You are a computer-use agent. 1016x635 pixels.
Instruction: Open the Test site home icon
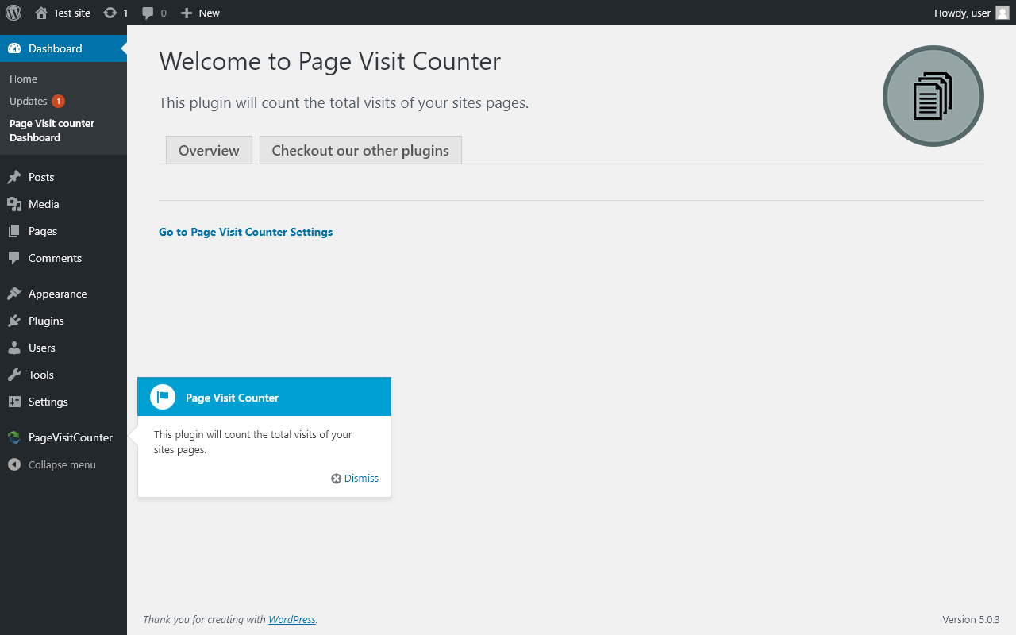click(41, 13)
